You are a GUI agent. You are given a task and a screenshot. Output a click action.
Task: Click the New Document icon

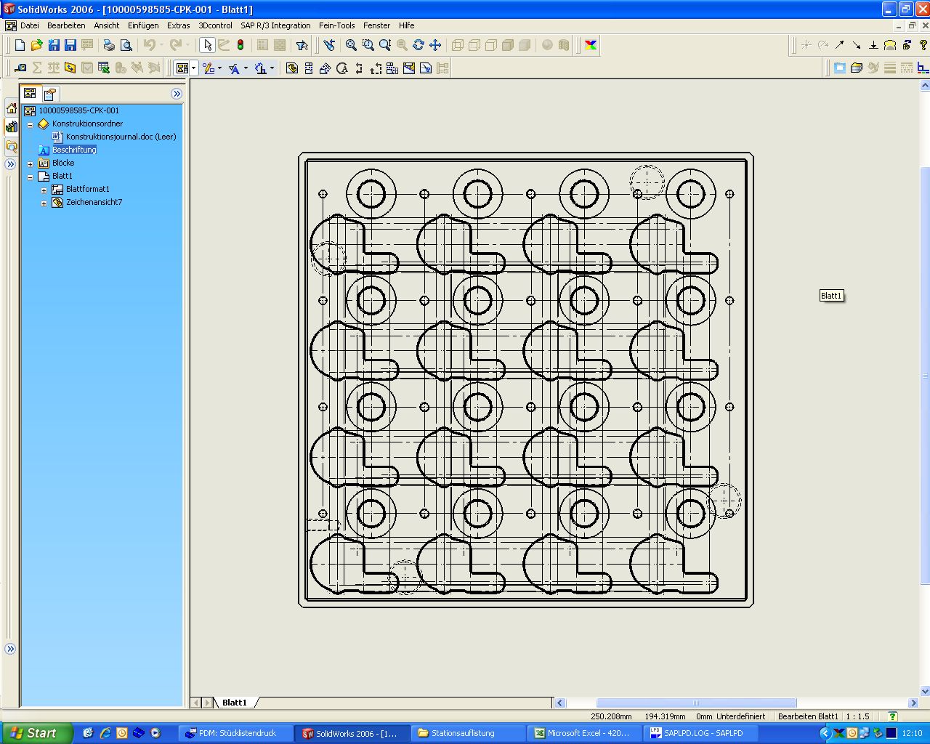20,45
